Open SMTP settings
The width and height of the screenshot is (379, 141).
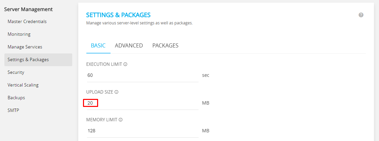pyautogui.click(x=13, y=111)
